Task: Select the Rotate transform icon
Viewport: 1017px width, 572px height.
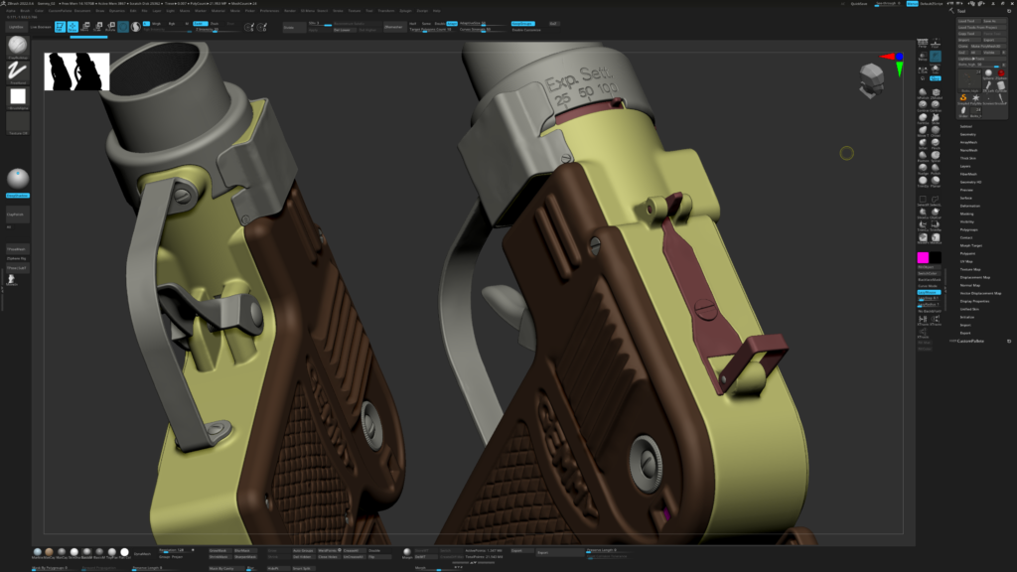Action: pyautogui.click(x=110, y=27)
